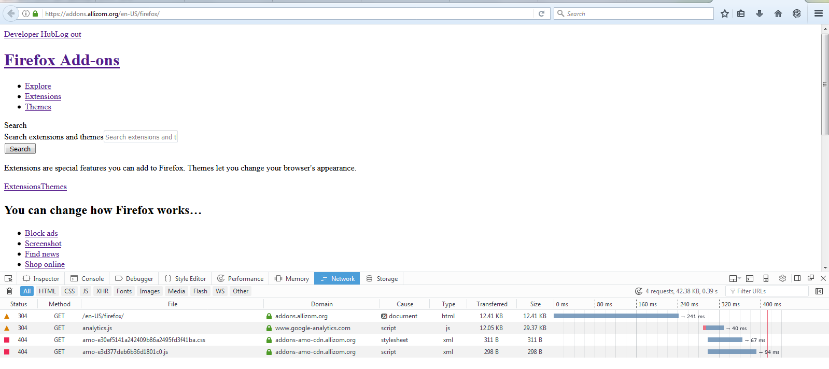Open the Style Editor tab
The image size is (829, 369).
(x=185, y=278)
